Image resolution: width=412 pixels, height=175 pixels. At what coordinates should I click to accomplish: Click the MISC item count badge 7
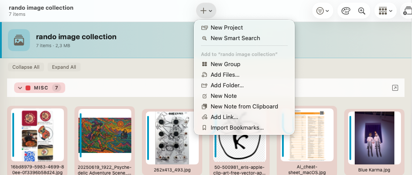56,88
